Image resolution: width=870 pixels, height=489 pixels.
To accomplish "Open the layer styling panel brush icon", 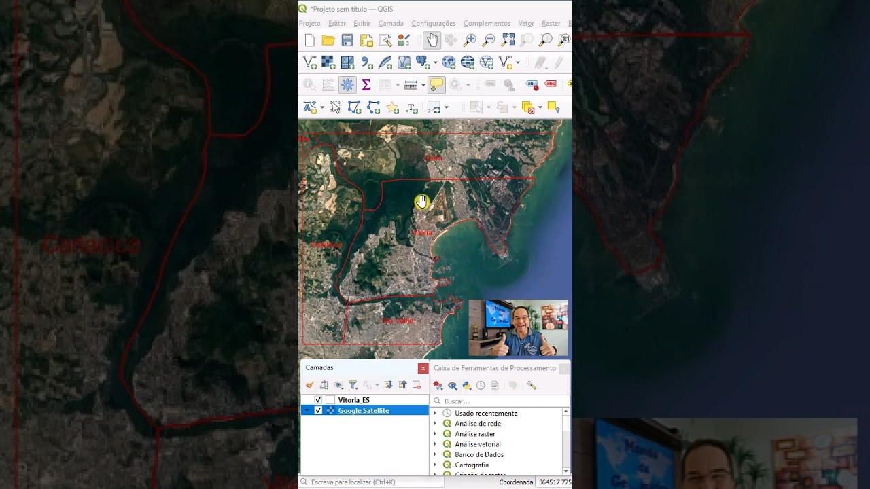I will tap(309, 385).
